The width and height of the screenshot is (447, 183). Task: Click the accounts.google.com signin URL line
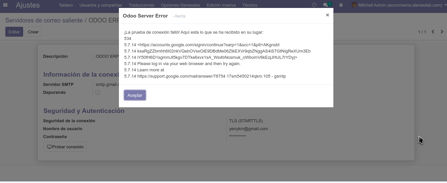pos(202,45)
